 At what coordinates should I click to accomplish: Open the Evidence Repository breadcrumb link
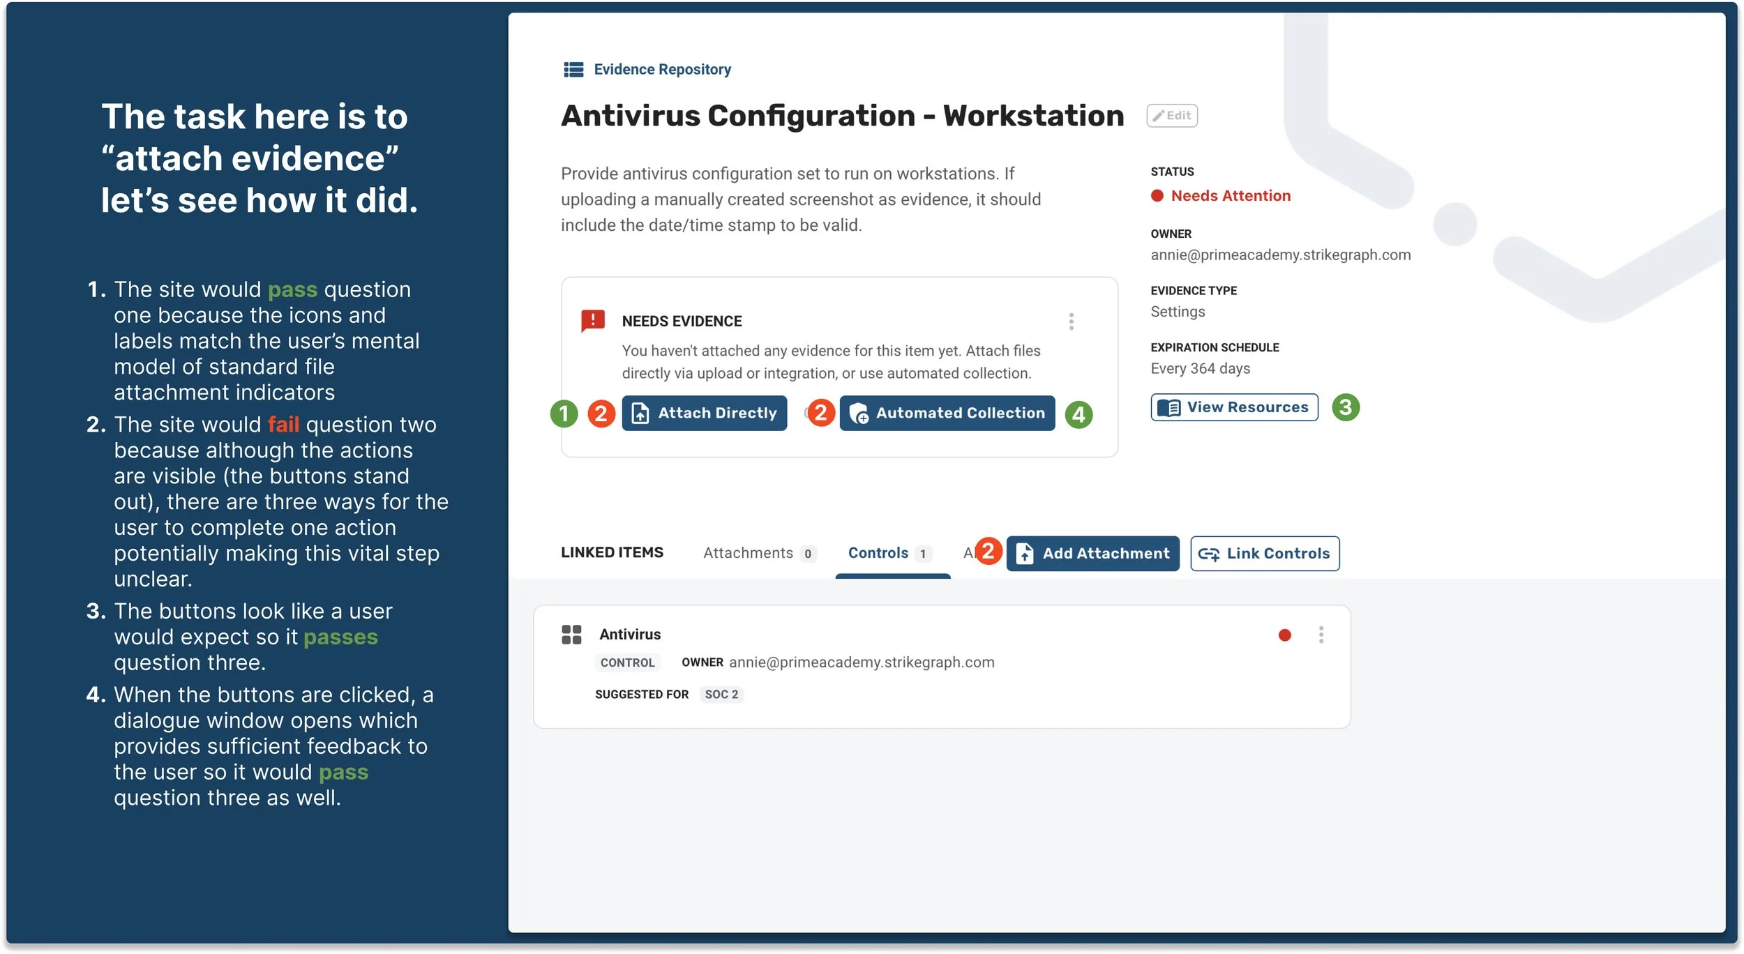pos(661,70)
